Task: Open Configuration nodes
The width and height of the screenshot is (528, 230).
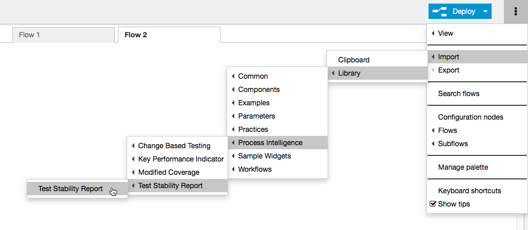Action: [477, 117]
